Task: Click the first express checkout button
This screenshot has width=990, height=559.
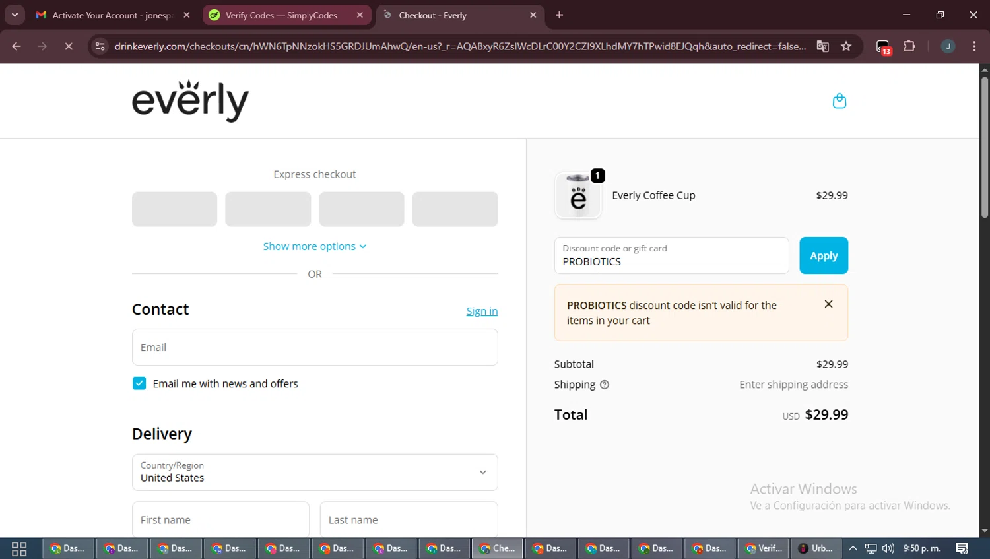Action: tap(174, 209)
